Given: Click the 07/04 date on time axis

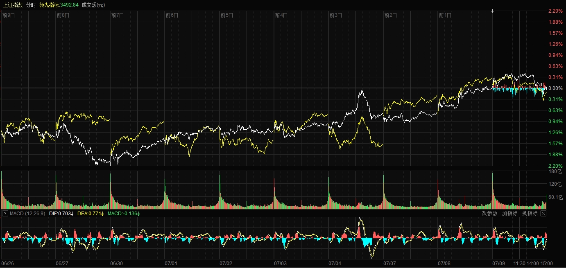Looking at the screenshot, I should [x=335, y=263].
